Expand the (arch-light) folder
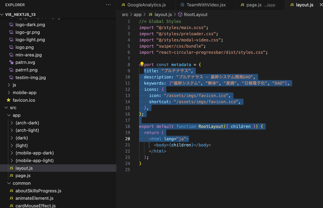This screenshot has height=208, width=323. 12,130
